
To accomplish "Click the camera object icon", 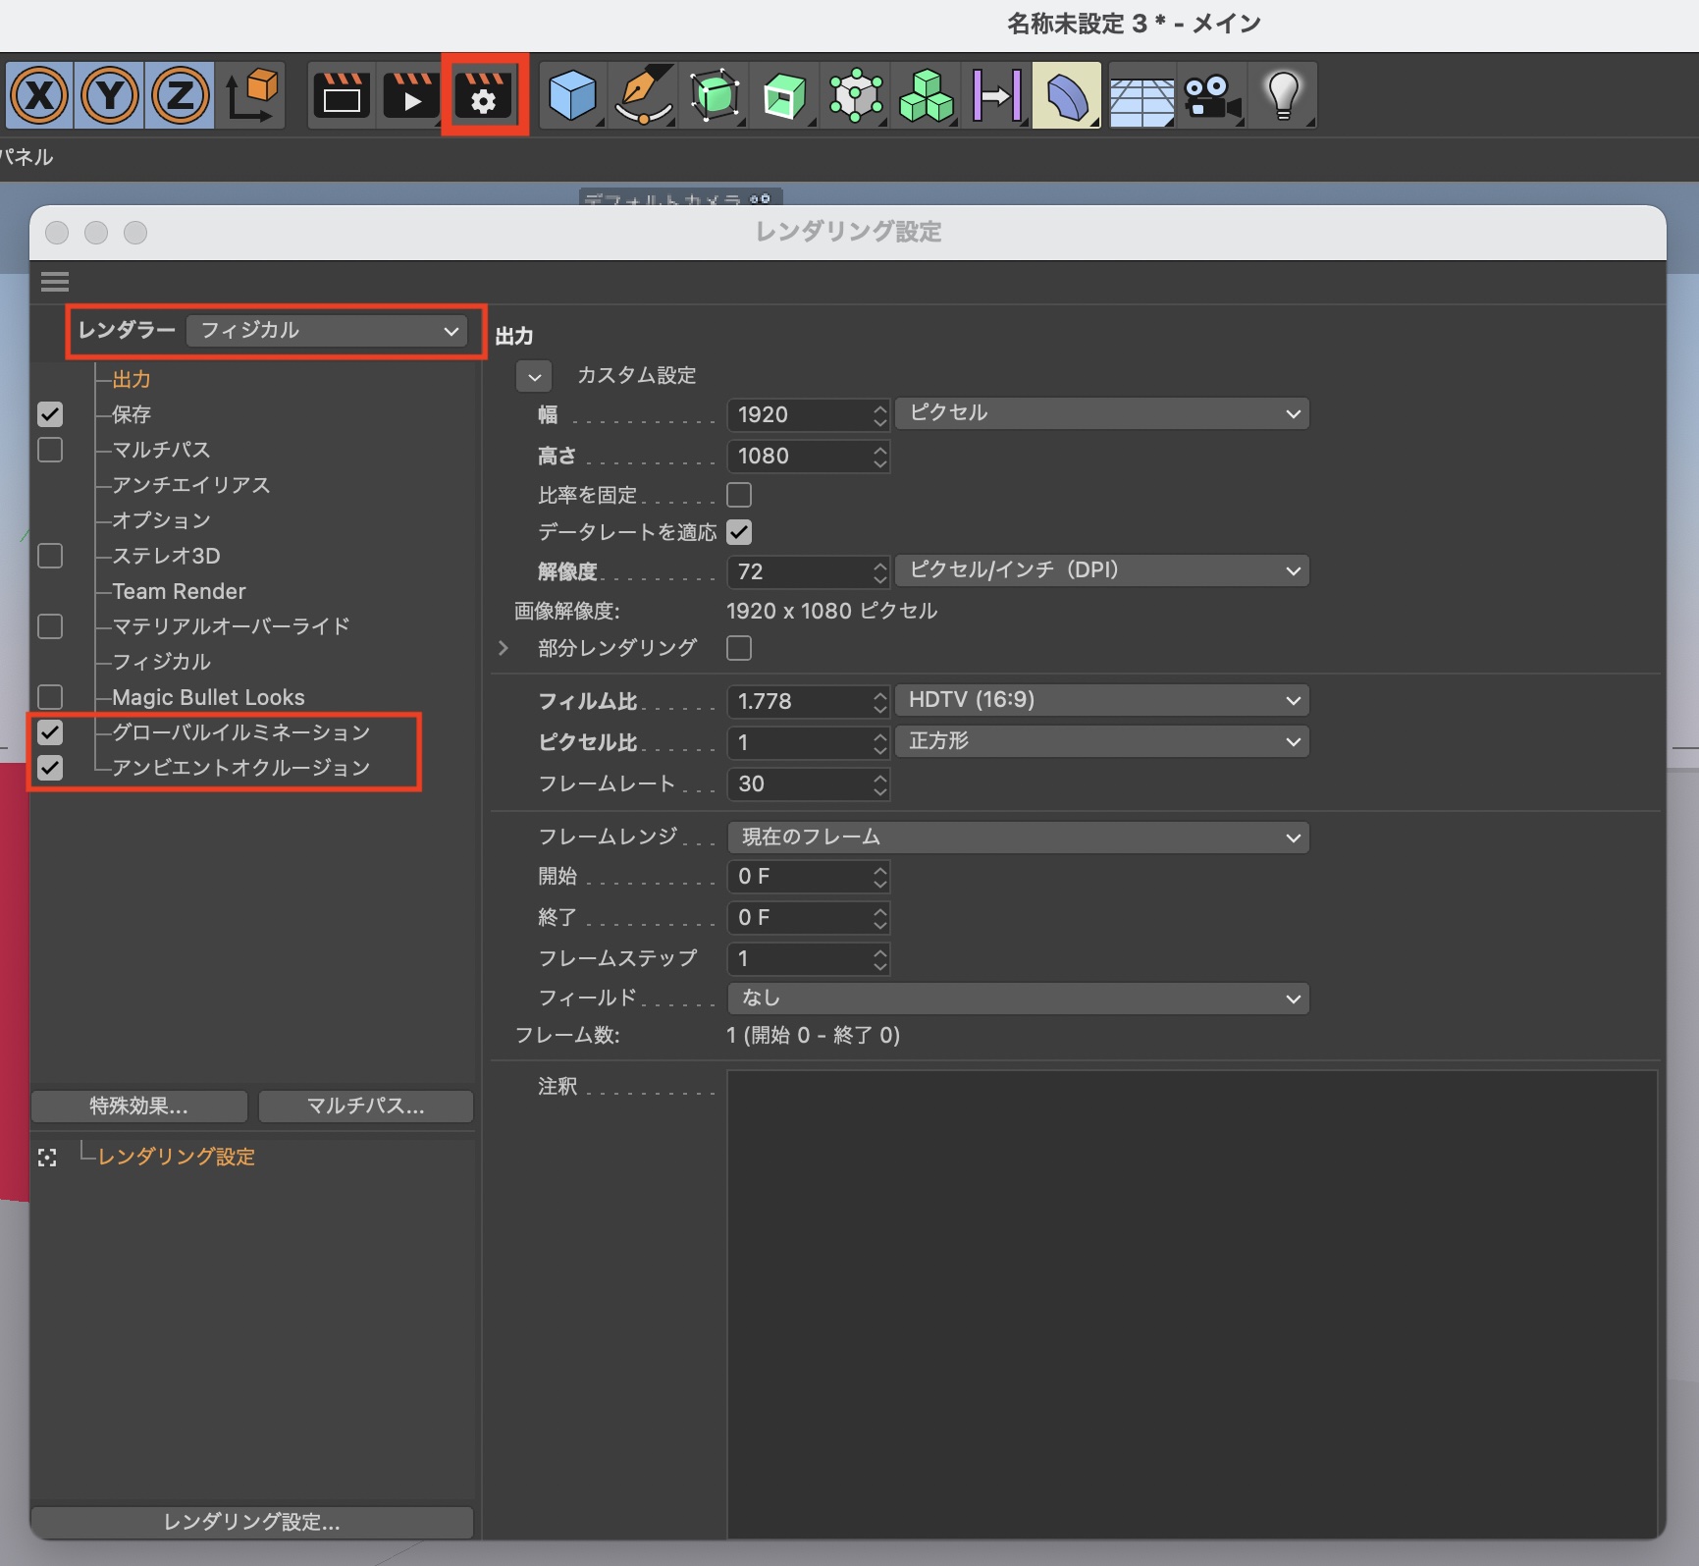I will pos(1211,95).
